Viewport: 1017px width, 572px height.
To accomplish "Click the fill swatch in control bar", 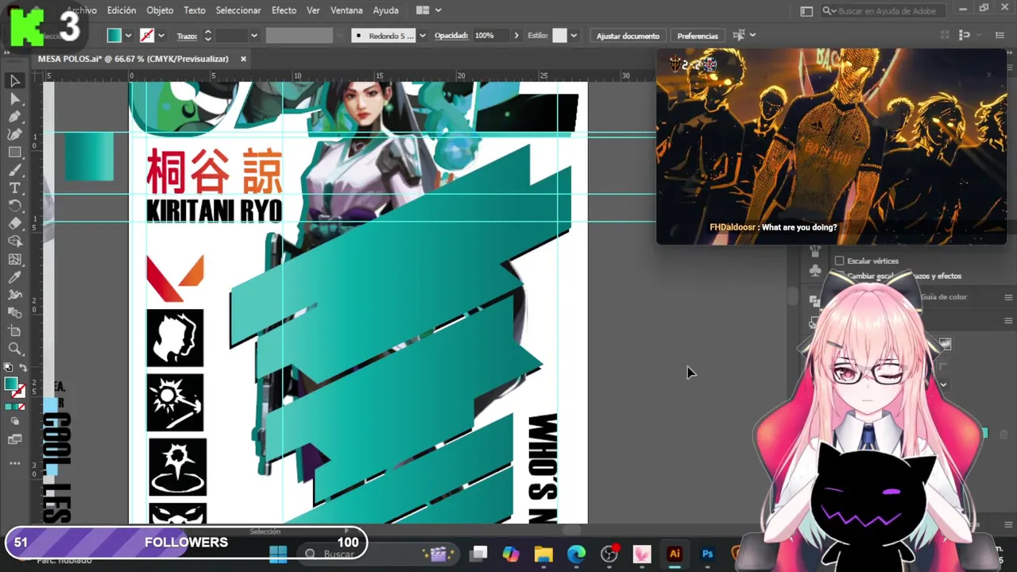I will [114, 36].
